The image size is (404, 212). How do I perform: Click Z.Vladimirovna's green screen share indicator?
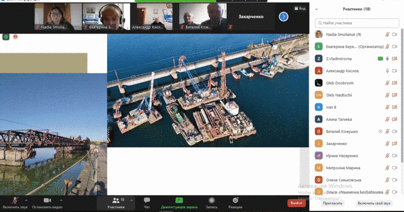tap(380, 59)
